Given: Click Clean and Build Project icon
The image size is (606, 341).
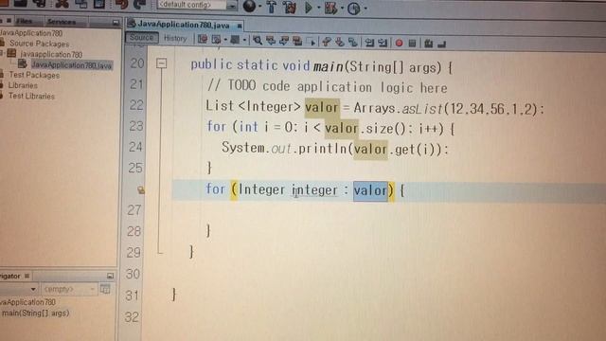Looking at the screenshot, I should tap(289, 7).
